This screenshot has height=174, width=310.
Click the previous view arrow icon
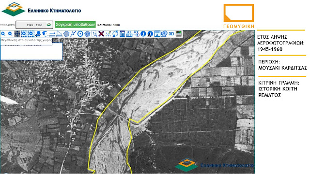pyautogui.click(x=38, y=34)
